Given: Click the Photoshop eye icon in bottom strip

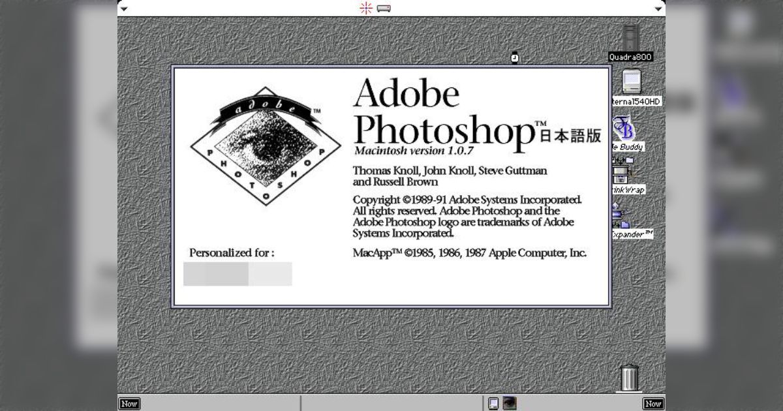Looking at the screenshot, I should [510, 403].
